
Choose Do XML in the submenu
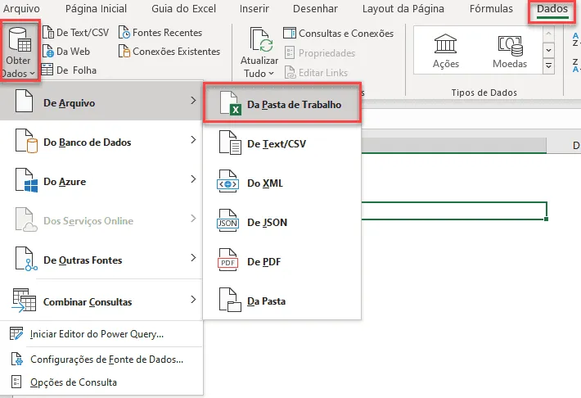282,183
